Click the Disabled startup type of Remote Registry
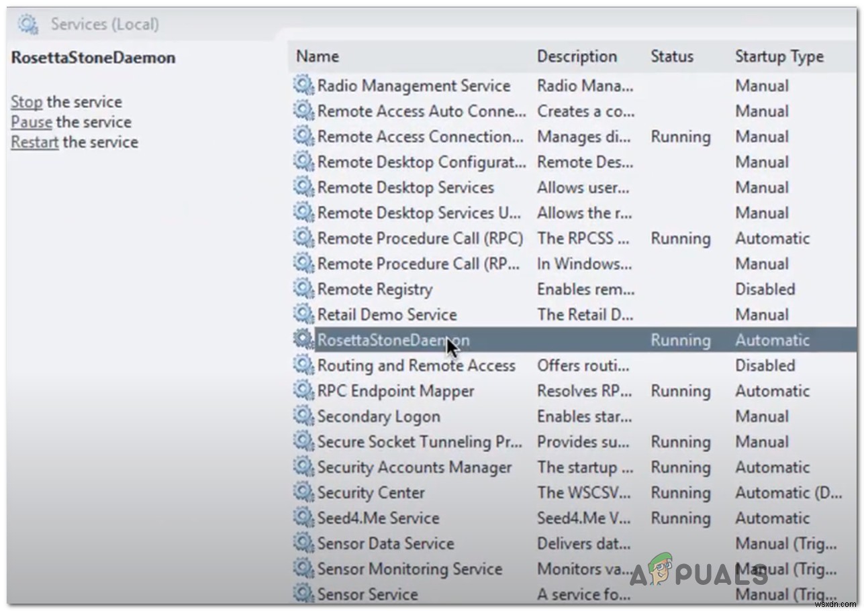 click(765, 290)
